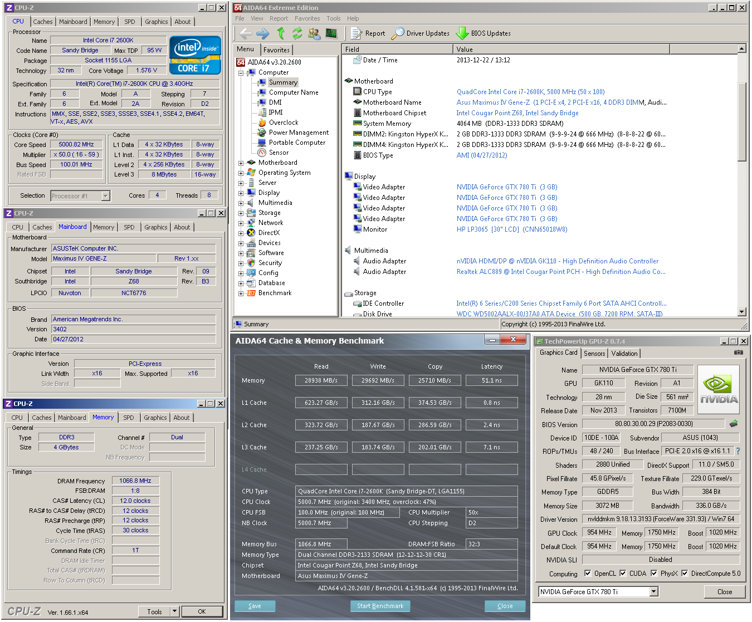Click the AIDA64 users toolbar icon
752x622 pixels.
click(314, 33)
